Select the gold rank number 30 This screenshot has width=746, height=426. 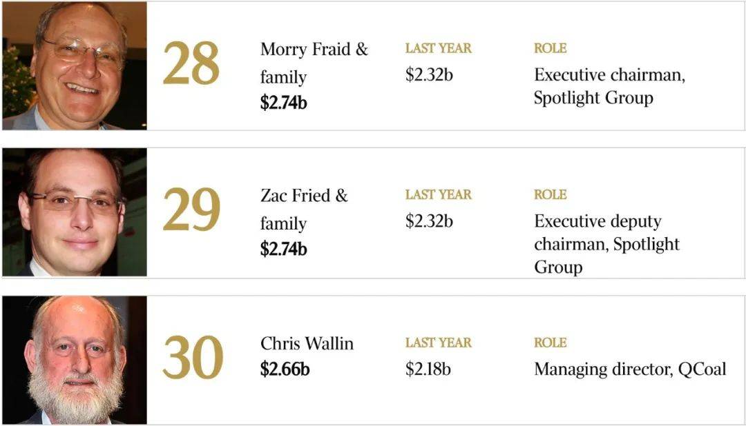point(193,358)
